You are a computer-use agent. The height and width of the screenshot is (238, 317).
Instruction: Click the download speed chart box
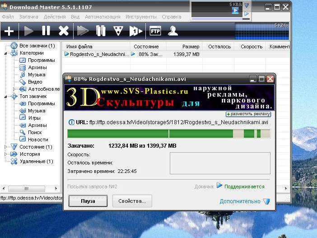[x=220, y=163]
